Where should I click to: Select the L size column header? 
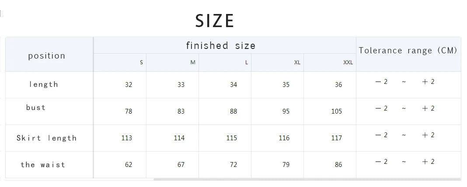coord(247,62)
